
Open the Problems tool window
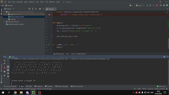coord(38,86)
